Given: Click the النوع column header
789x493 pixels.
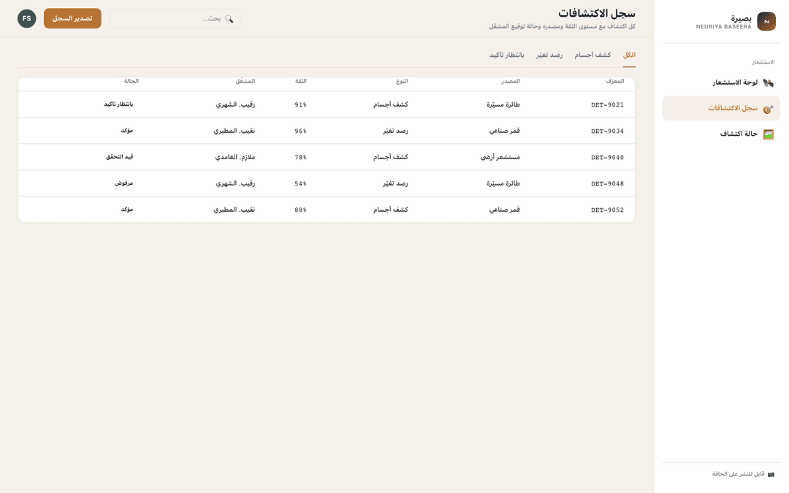Looking at the screenshot, I should (x=402, y=81).
